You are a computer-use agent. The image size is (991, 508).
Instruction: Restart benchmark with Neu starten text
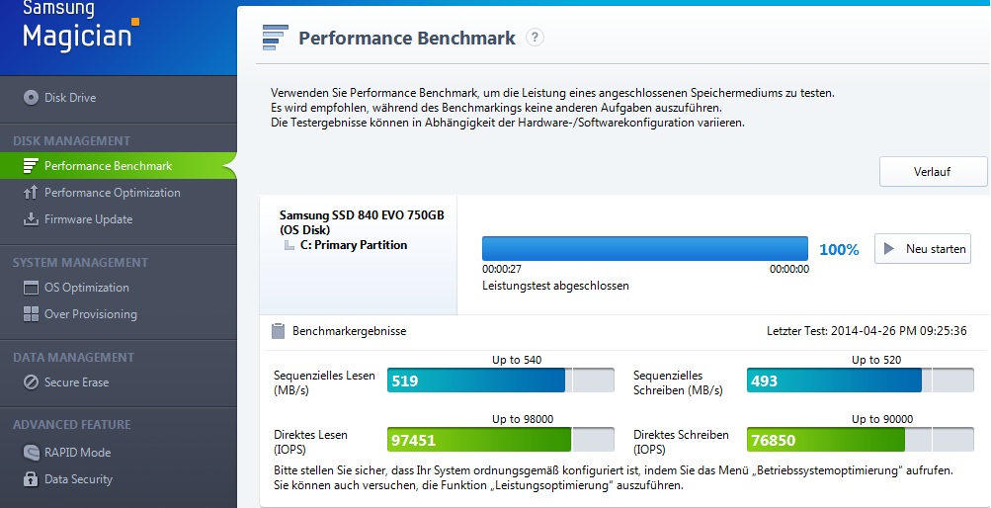(936, 249)
